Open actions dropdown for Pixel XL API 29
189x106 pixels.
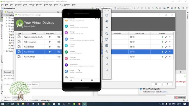pyautogui.click(x=170, y=57)
